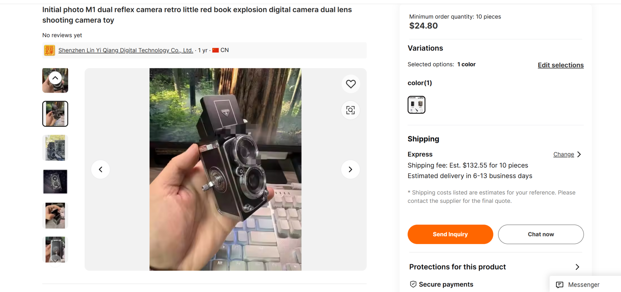Click the CN flag icon
Screen dimensions: 621x292
(216, 50)
